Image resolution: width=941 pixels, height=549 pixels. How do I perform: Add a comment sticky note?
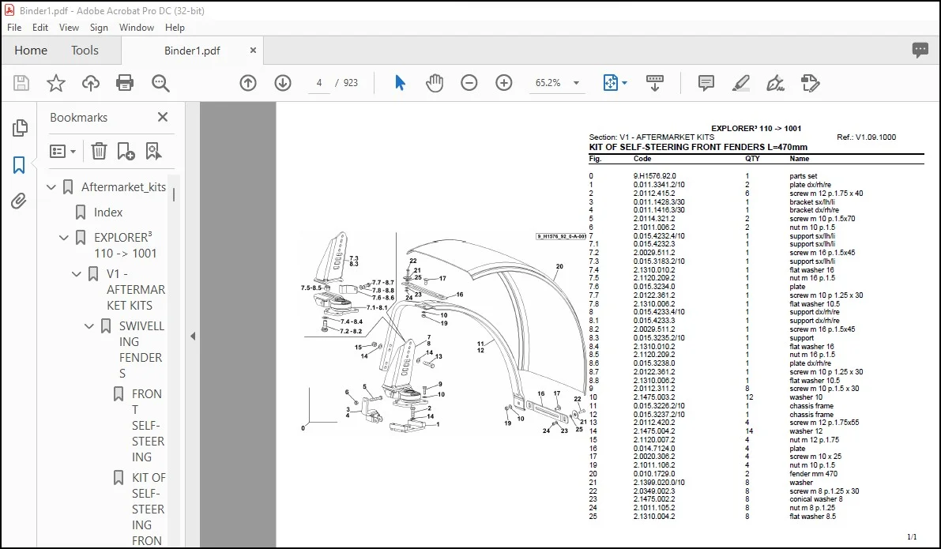(x=706, y=83)
